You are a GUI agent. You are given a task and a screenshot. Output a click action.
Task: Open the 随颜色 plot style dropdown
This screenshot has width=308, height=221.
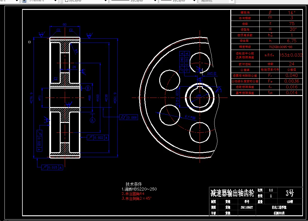217,1
